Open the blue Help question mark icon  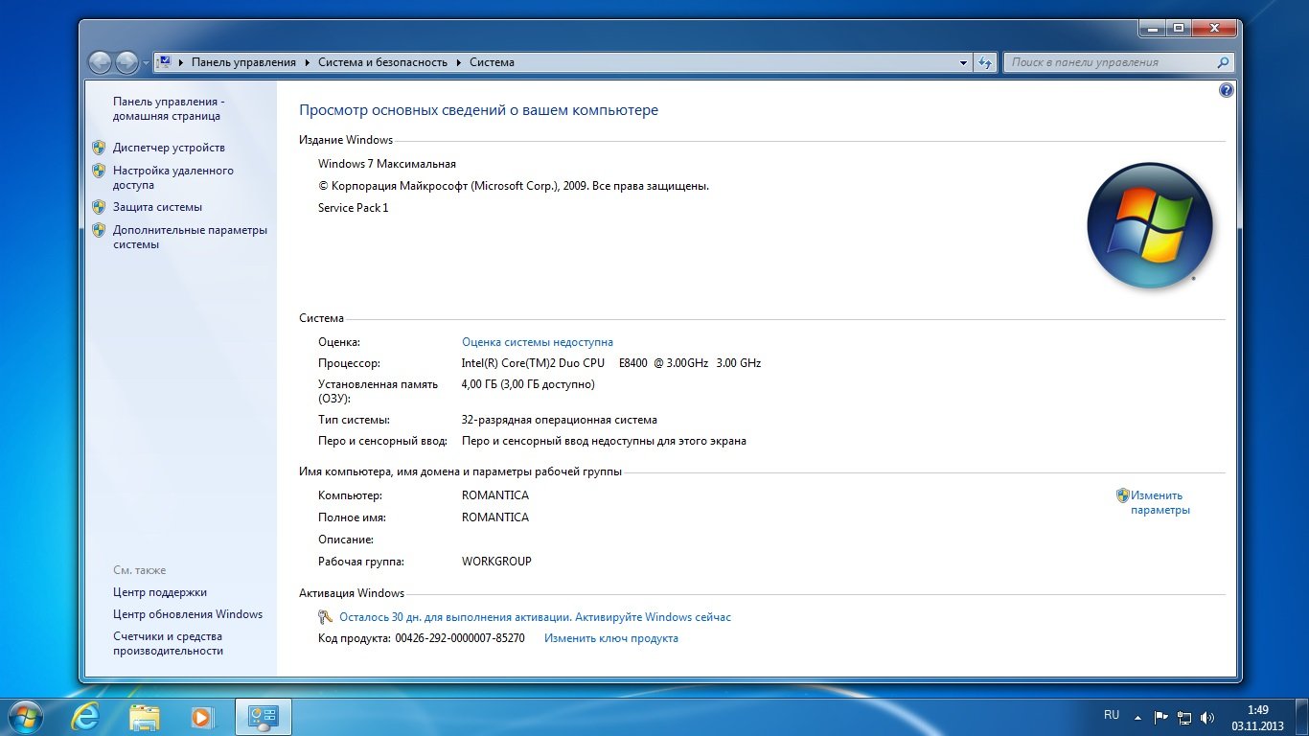pos(1226,90)
